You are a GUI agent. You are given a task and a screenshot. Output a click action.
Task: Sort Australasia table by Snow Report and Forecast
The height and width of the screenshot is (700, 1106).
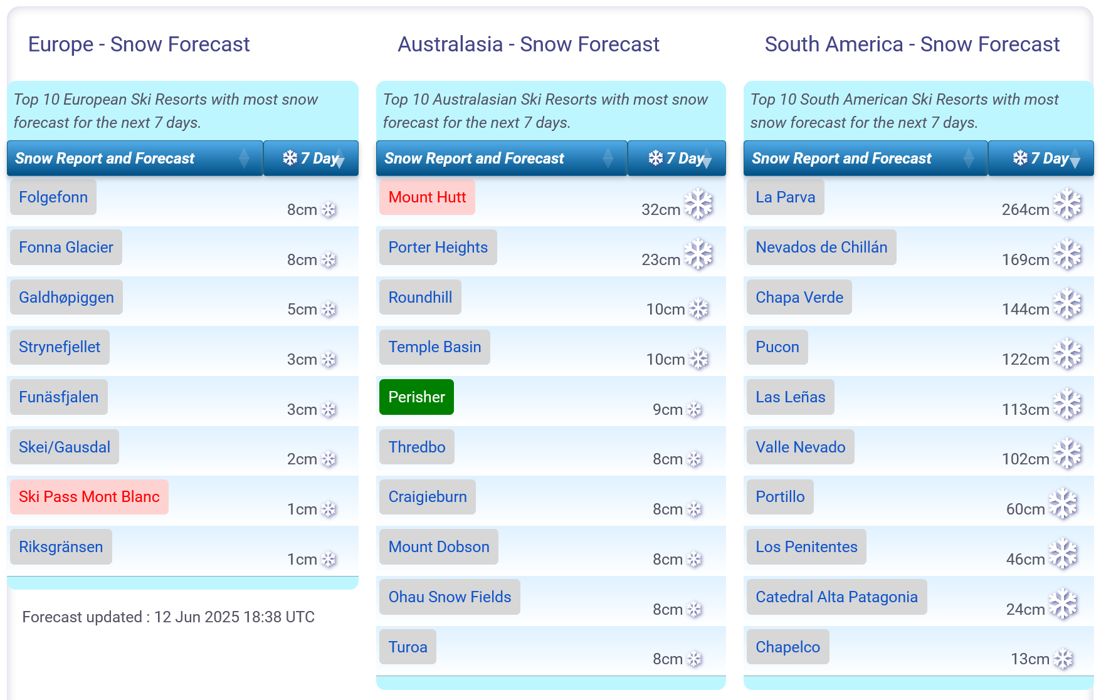(502, 158)
